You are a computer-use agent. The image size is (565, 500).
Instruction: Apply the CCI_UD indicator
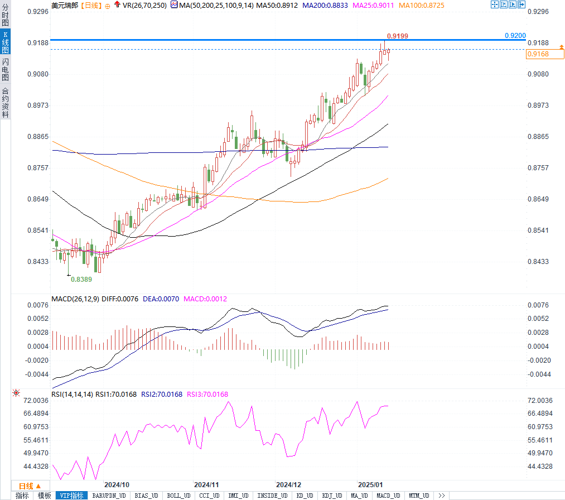click(209, 496)
